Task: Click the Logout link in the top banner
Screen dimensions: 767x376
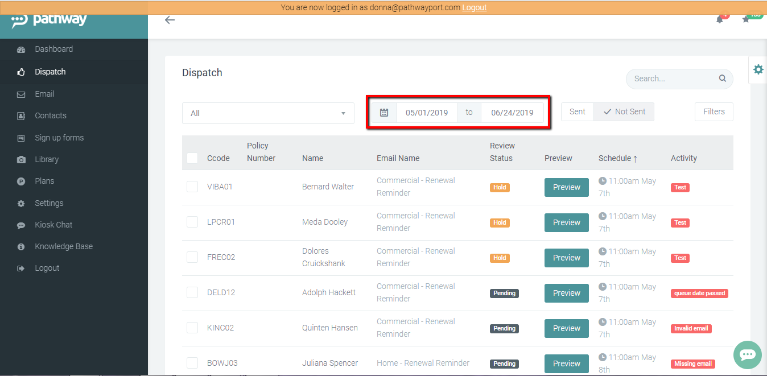Action: click(x=474, y=7)
